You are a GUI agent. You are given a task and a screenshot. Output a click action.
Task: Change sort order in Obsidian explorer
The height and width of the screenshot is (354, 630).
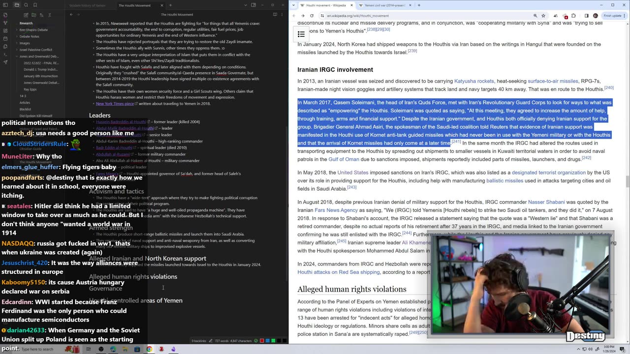point(42,15)
